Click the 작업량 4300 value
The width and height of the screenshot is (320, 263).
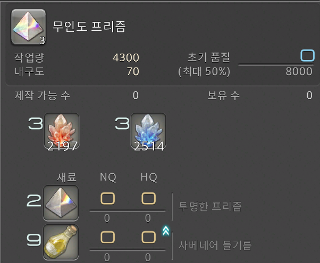tap(125, 57)
